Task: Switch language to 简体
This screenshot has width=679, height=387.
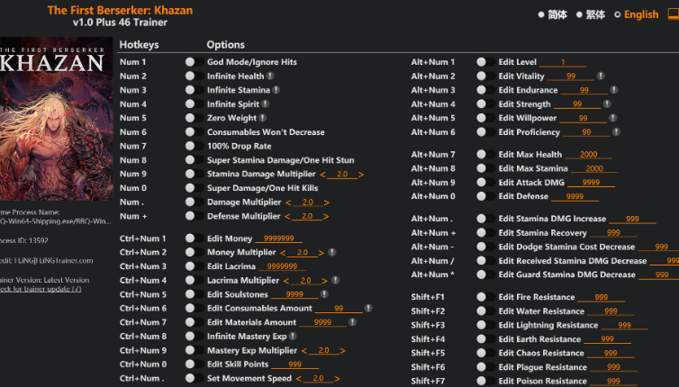Action: 552,14
